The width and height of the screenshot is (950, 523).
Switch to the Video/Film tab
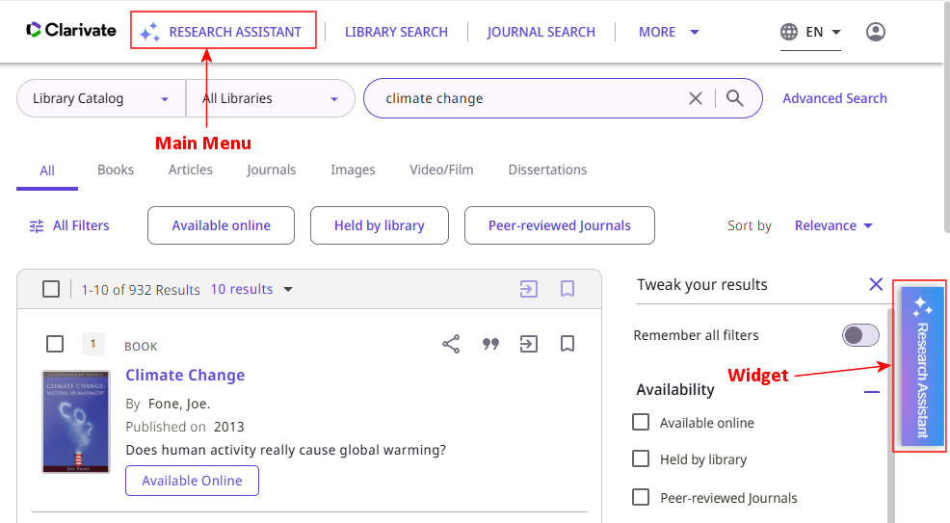tap(441, 170)
